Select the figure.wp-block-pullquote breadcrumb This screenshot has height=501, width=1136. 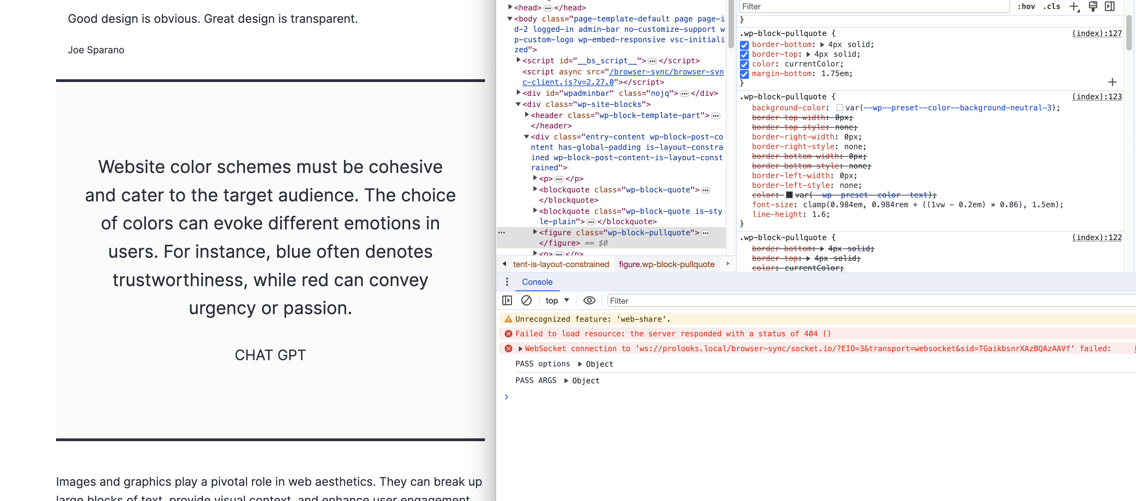666,264
